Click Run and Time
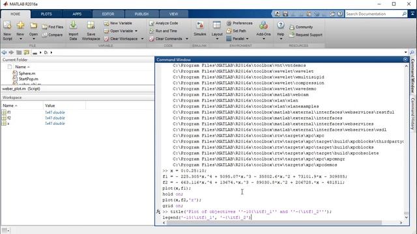 (x=163, y=31)
